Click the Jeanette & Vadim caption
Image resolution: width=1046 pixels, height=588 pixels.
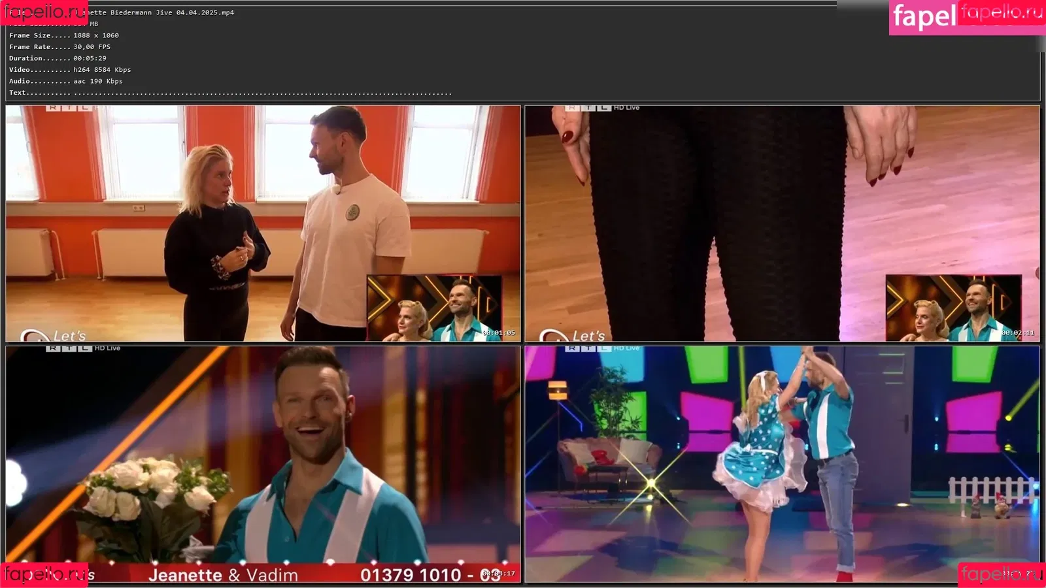(x=223, y=575)
